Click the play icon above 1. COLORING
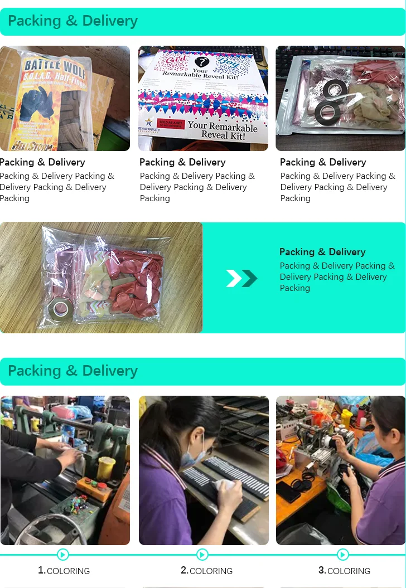 coord(63,554)
